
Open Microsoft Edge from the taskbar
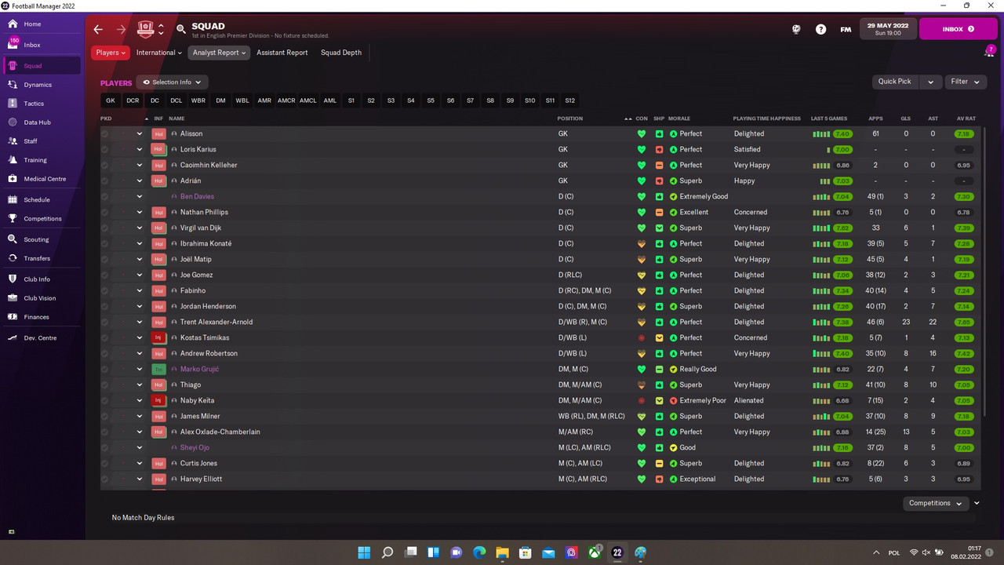(x=479, y=552)
